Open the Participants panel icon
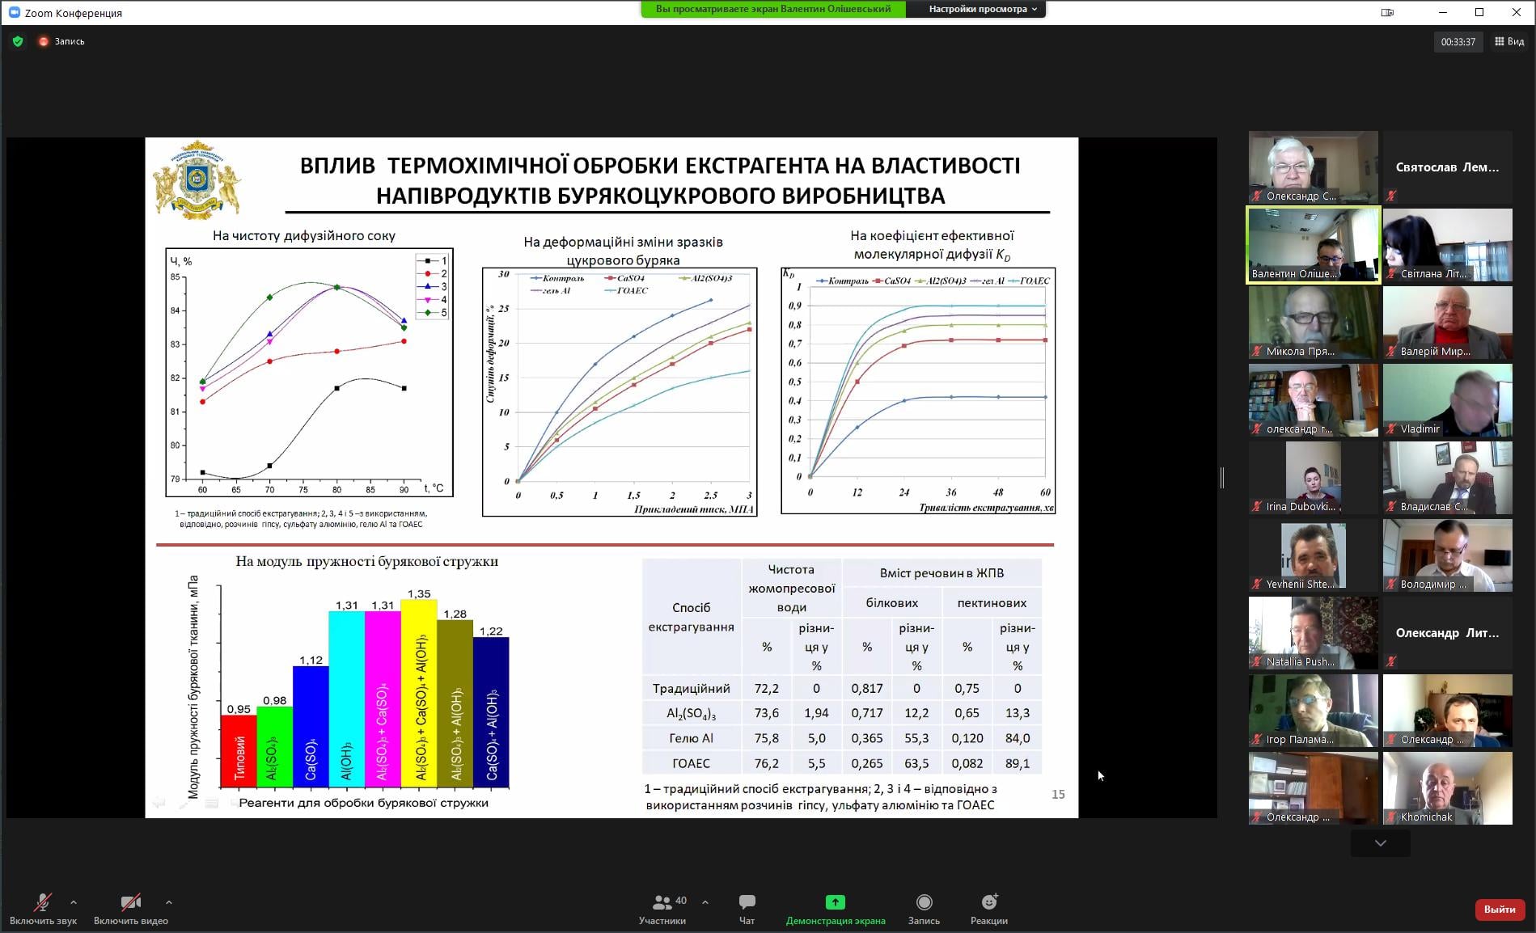The height and width of the screenshot is (933, 1536). pyautogui.click(x=662, y=902)
